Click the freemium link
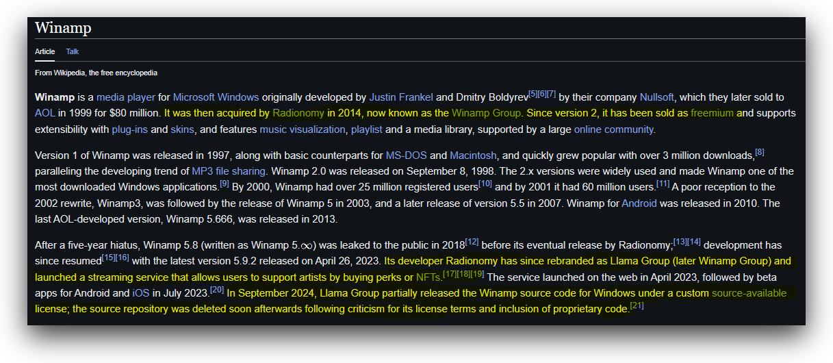 tap(712, 113)
